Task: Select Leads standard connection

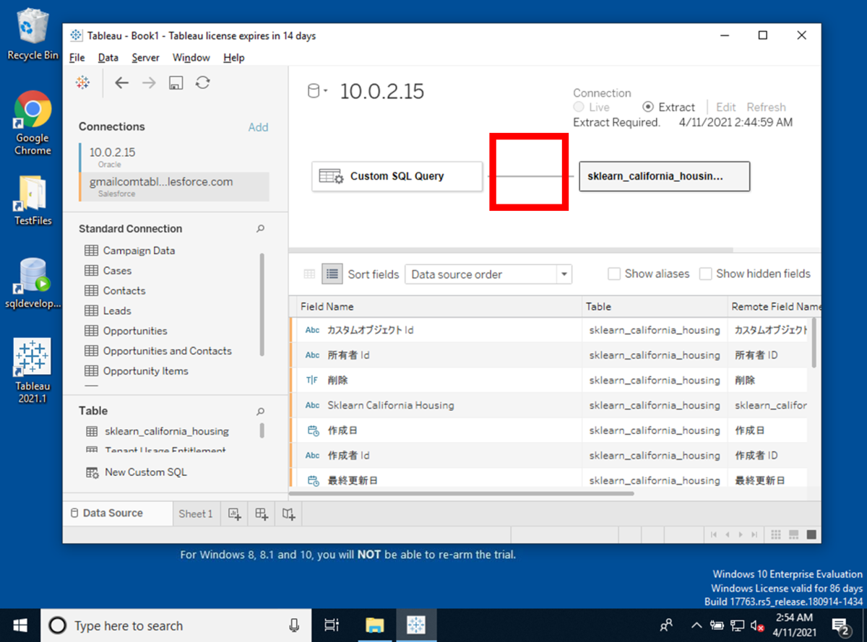Action: pyautogui.click(x=108, y=311)
